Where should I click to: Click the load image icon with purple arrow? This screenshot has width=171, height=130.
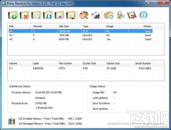[59, 15]
